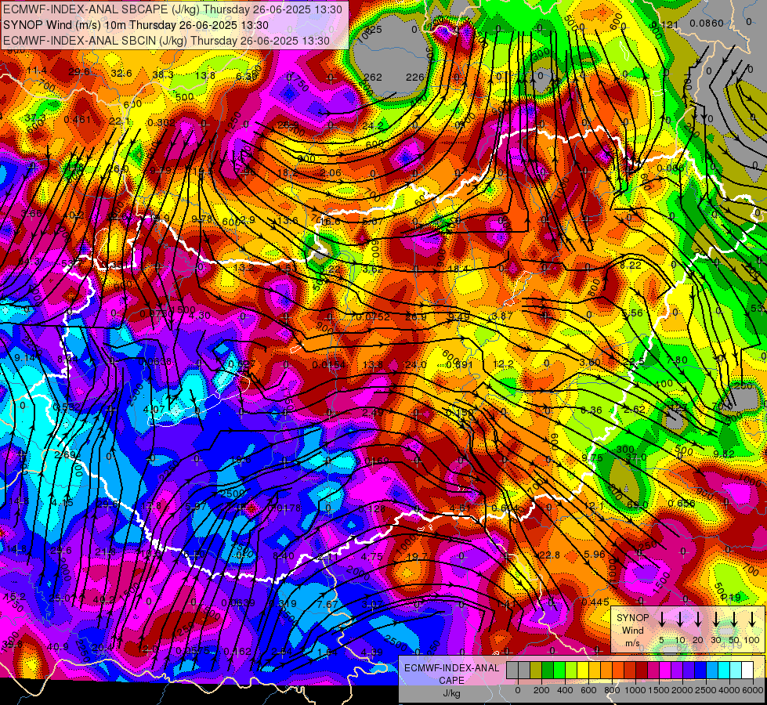This screenshot has height=705, width=767.
Task: Click the 40.9 value on the map
Action: 58,647
